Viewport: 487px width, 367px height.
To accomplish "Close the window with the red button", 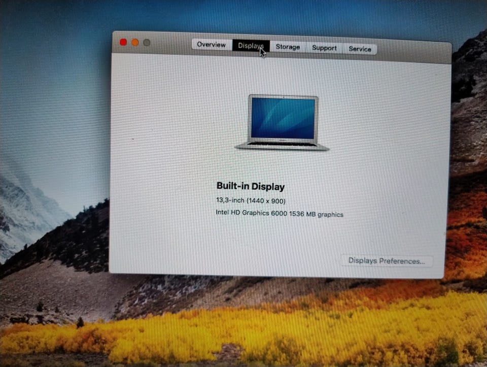I will (123, 42).
